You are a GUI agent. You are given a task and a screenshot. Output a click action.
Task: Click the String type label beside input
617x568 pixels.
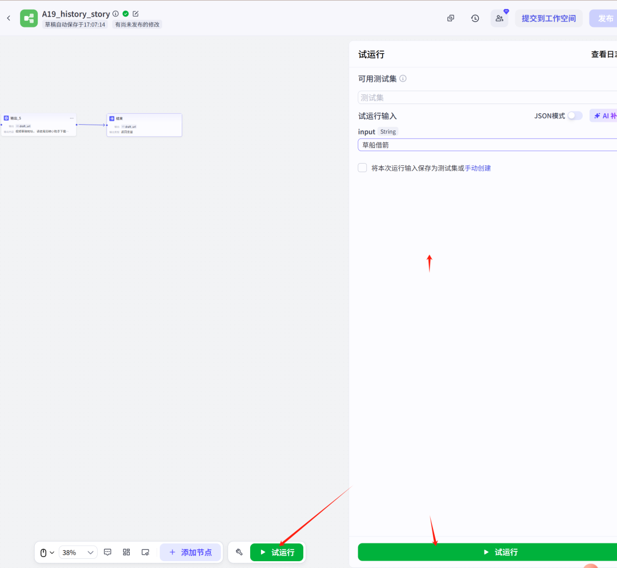(x=388, y=132)
